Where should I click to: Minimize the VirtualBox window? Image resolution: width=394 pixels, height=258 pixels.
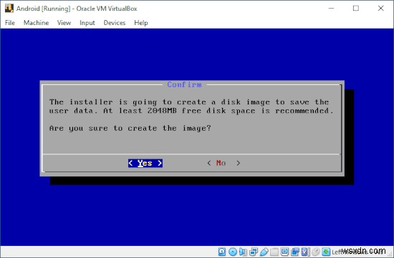pyautogui.click(x=331, y=9)
